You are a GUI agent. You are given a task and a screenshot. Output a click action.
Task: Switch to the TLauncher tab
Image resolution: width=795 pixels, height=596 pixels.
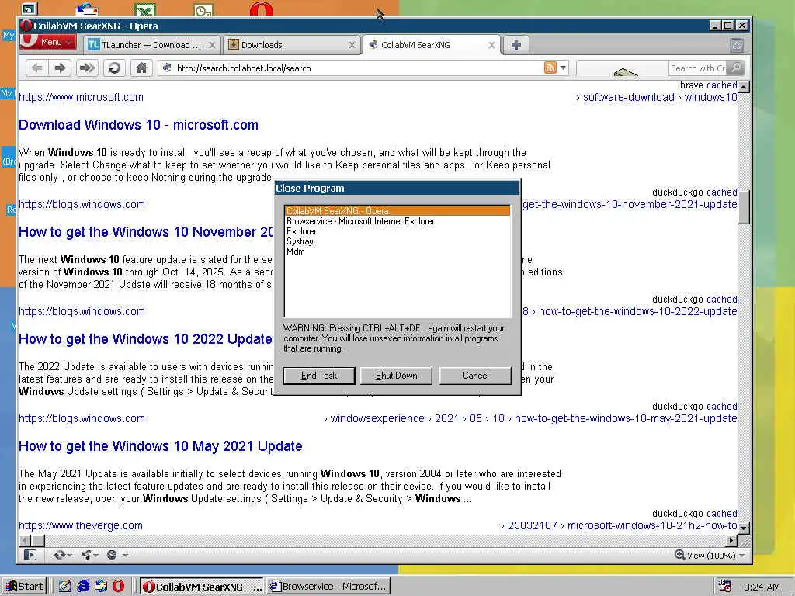coord(151,45)
